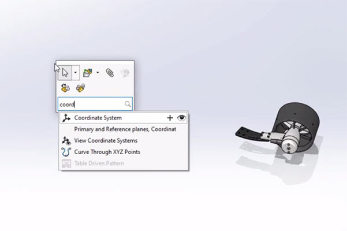Screen dimensions: 347x231
Task: Open View Coordinate Systems command
Action: tap(106, 140)
